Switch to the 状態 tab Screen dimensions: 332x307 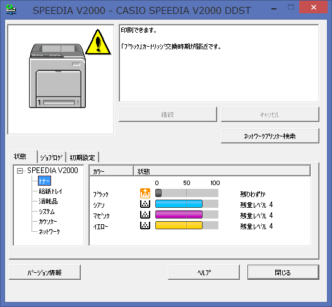pyautogui.click(x=23, y=157)
